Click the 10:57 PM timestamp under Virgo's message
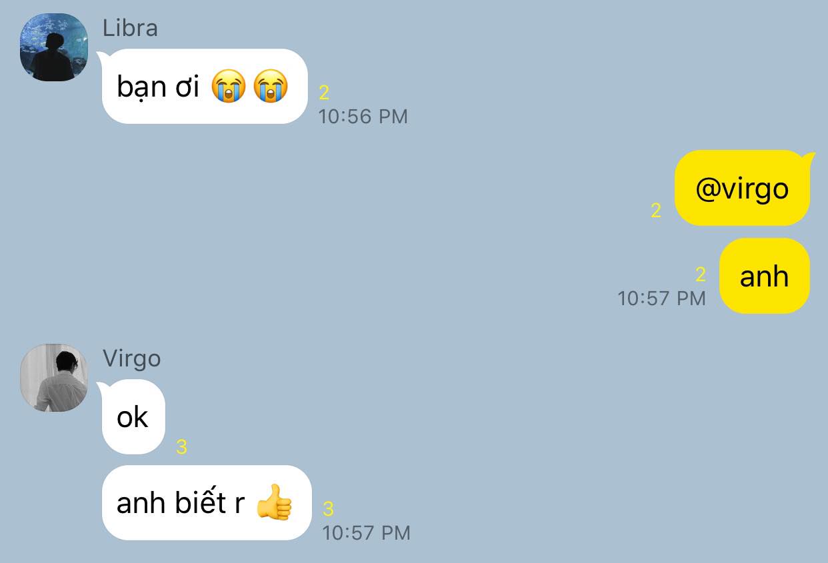Viewport: 828px width, 563px height. pos(366,533)
